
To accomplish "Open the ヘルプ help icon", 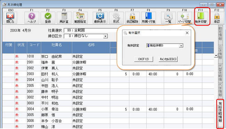I will tap(32, 18).
